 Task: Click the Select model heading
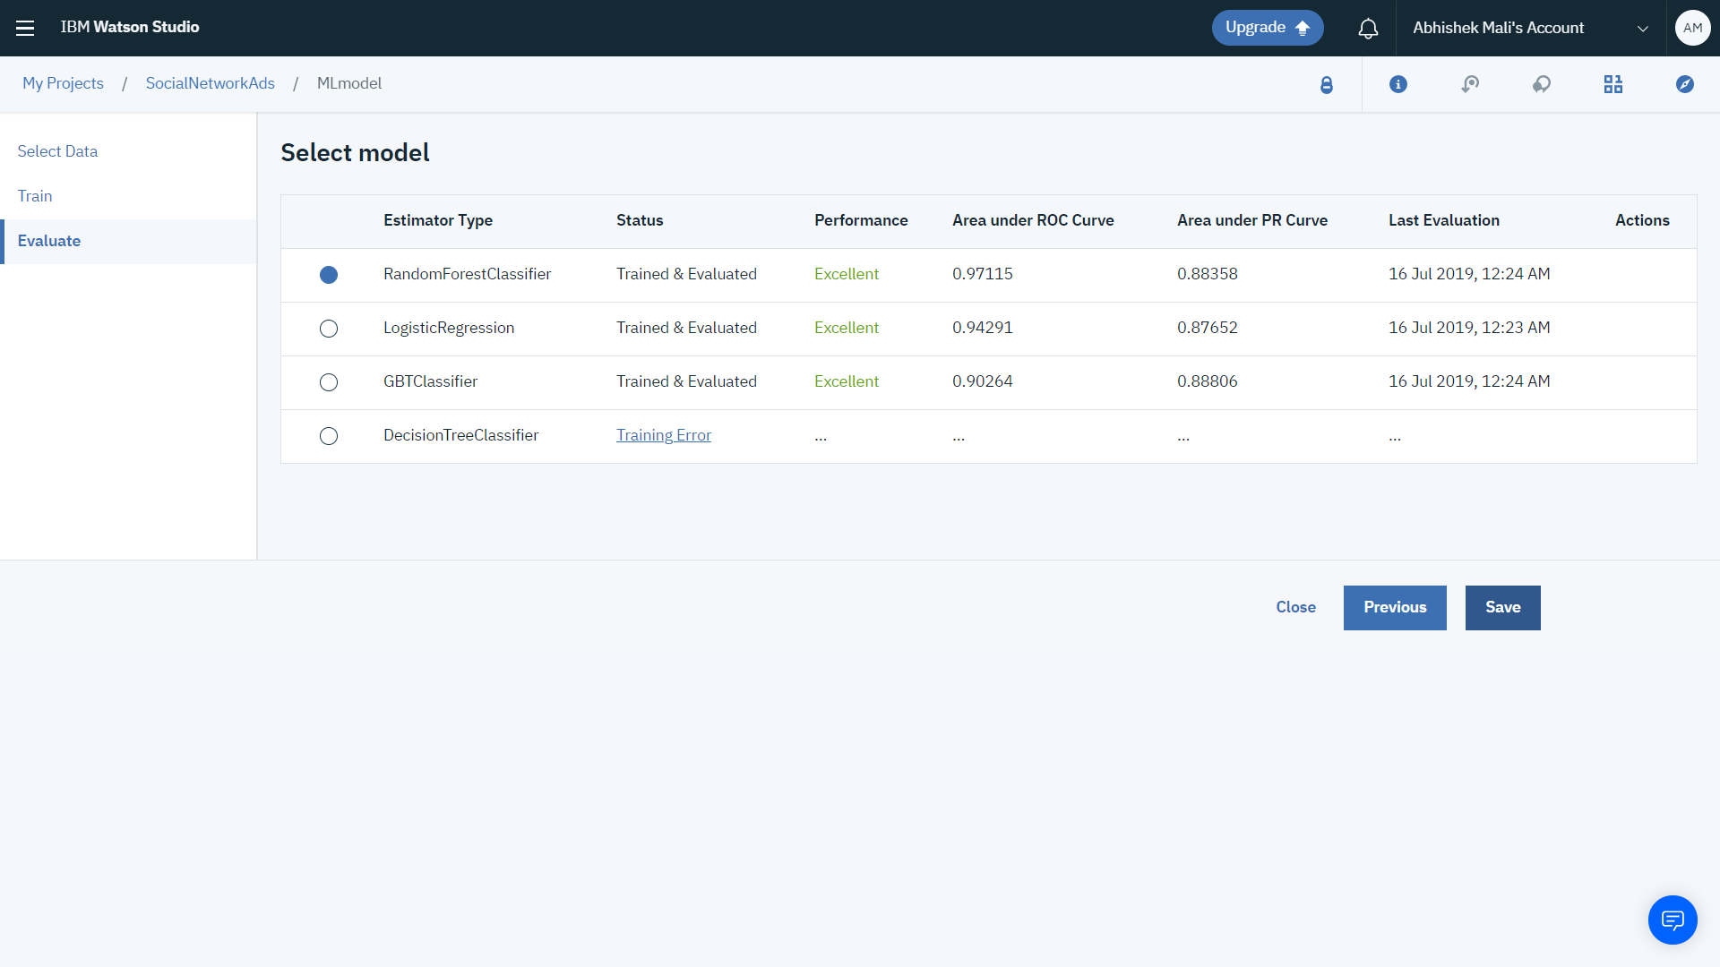(355, 153)
